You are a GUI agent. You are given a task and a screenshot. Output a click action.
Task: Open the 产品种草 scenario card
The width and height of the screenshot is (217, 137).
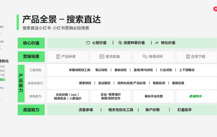pos(67,57)
